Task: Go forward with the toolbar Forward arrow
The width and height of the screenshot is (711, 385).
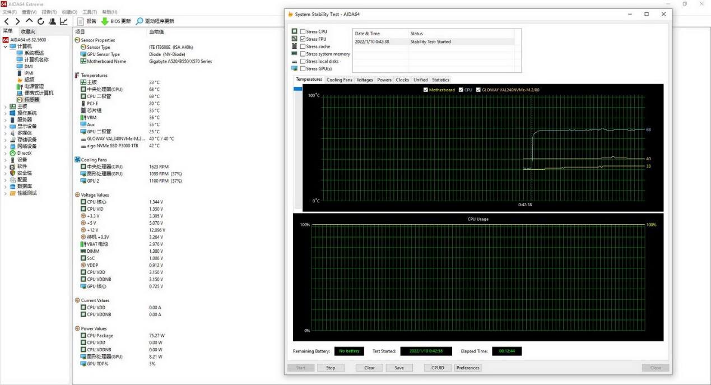Action: 17,21
